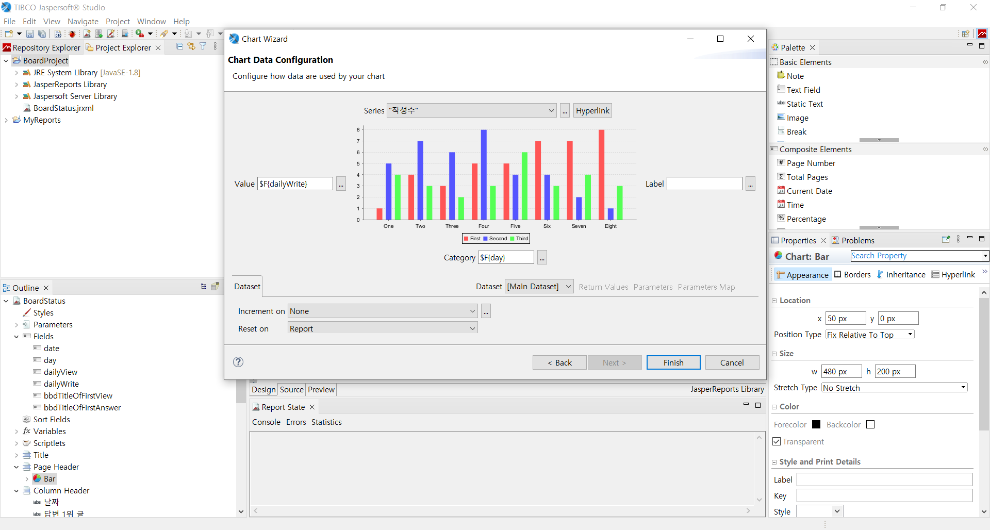Click the green run external tools icon
Image resolution: width=990 pixels, height=530 pixels.
(x=140, y=34)
